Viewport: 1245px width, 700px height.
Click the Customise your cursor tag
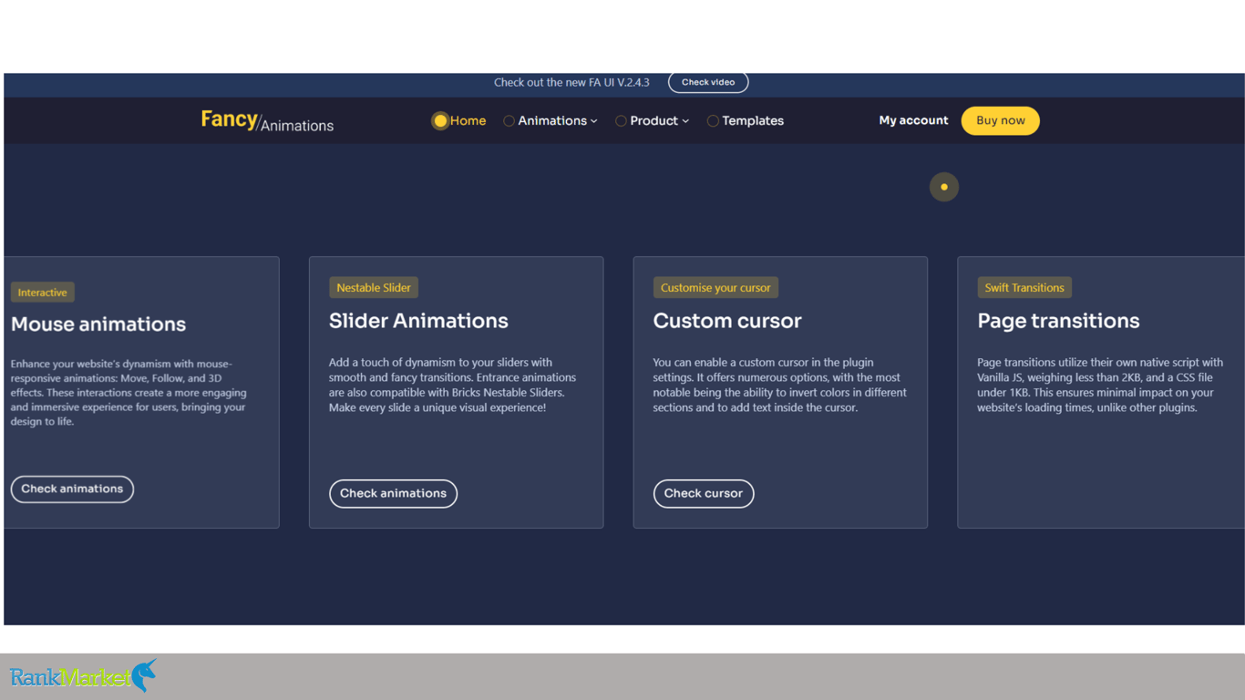tap(715, 288)
